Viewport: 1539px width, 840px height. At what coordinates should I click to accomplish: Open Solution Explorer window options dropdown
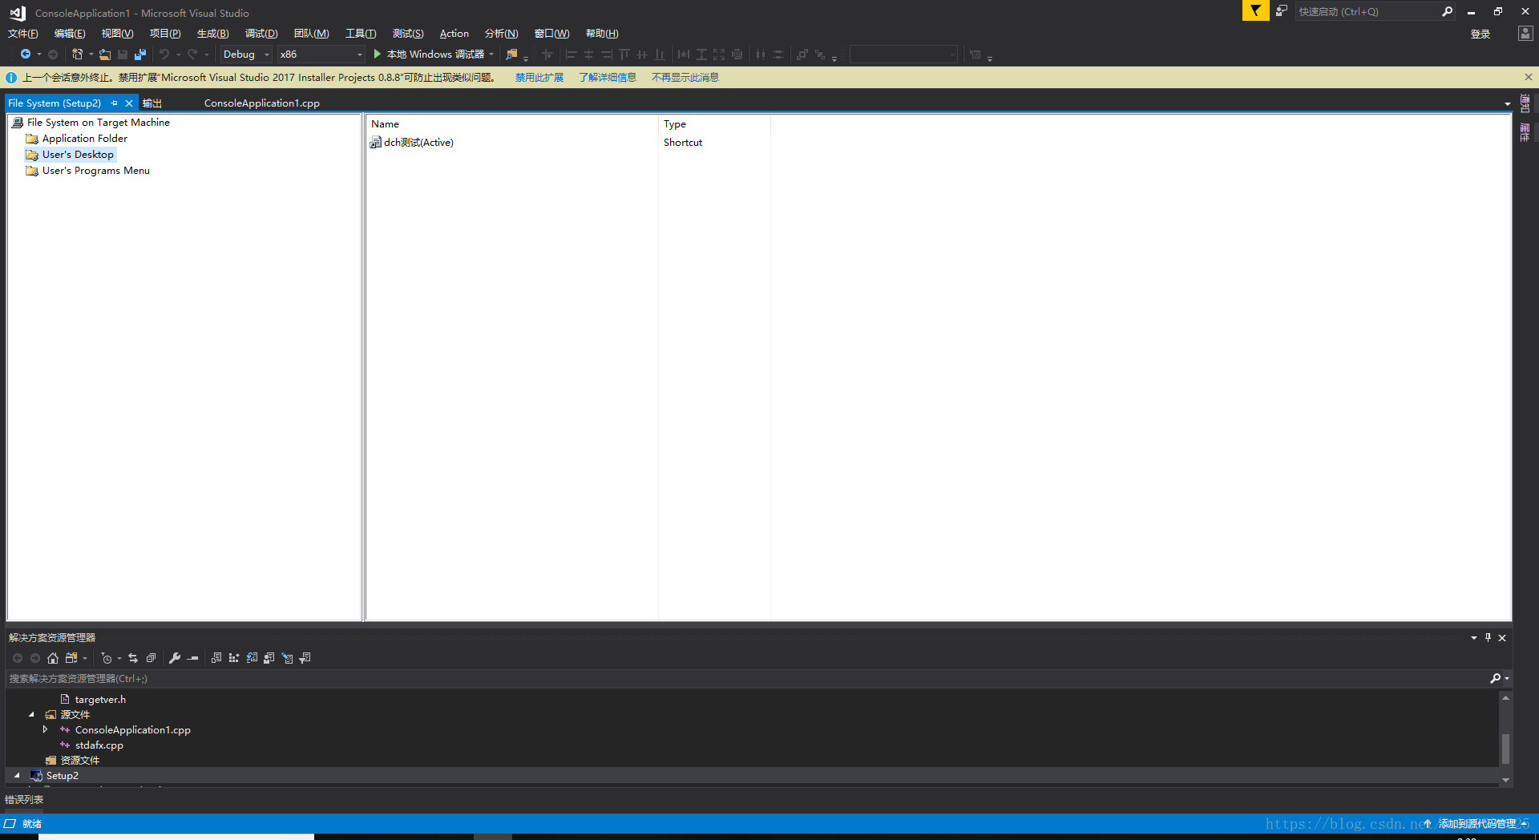click(1474, 638)
